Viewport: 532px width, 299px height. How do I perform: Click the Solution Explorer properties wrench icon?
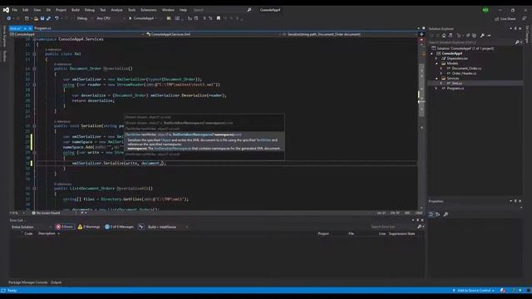click(482, 36)
